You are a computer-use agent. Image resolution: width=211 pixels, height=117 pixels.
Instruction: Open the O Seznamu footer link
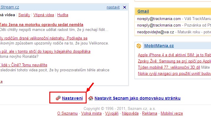[x=68, y=113]
